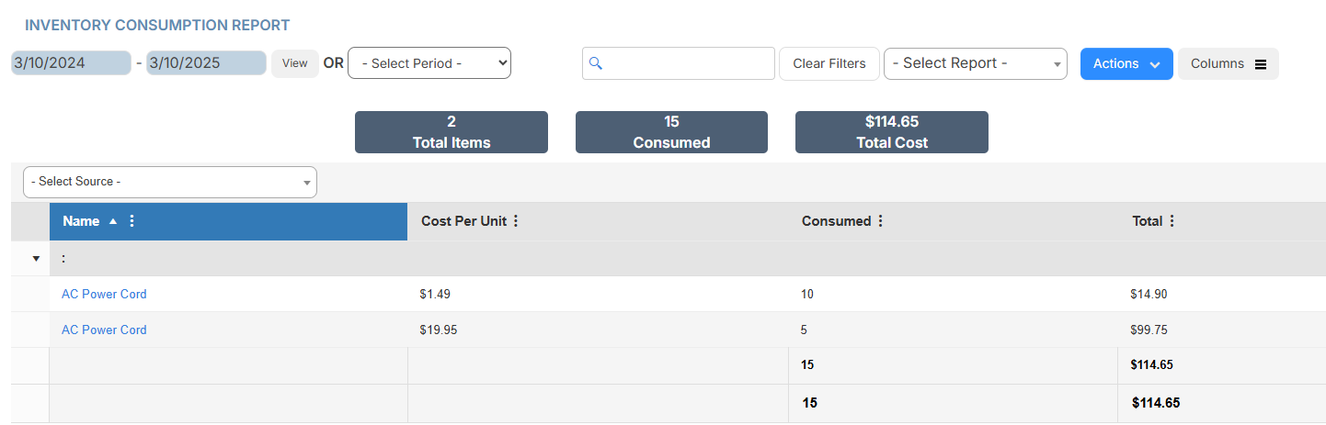Screen dimensions: 1326x425
Task: Click the Name sort ascending arrow
Action: click(113, 221)
